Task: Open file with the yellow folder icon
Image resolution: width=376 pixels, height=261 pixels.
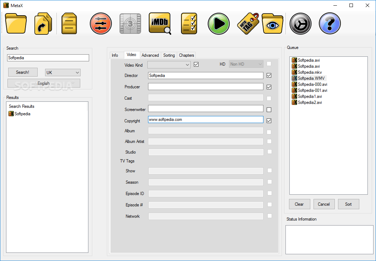Action: (x=16, y=23)
